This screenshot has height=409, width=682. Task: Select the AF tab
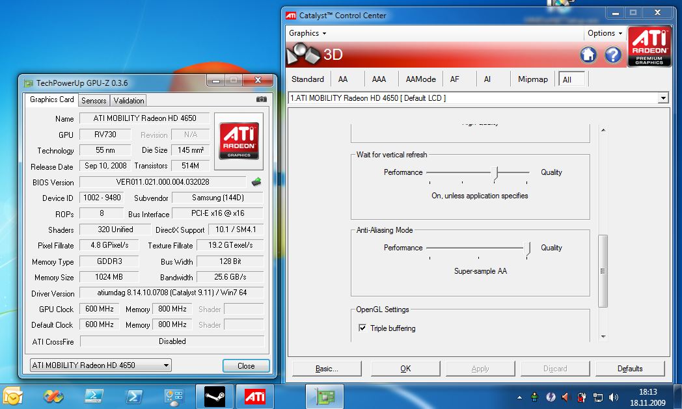(x=454, y=79)
